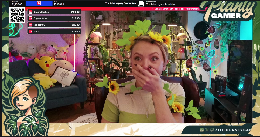Click the bold Erika Legacy Foundation title

[x=121, y=3]
